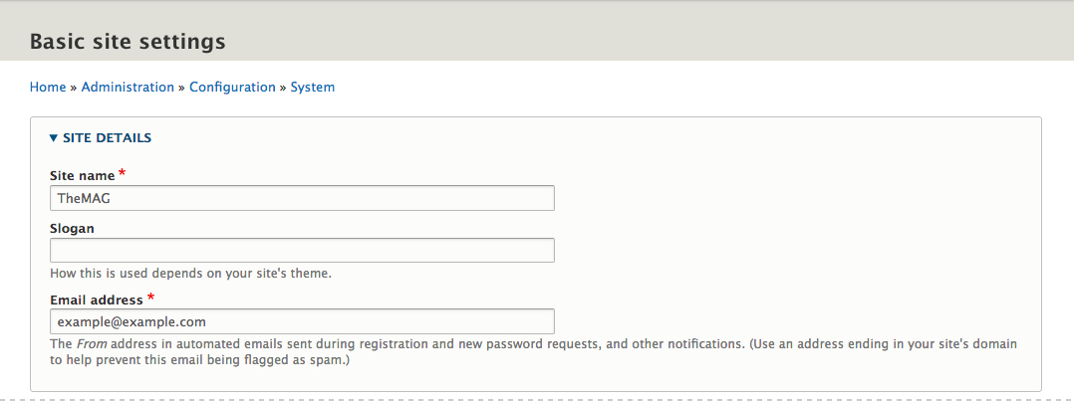Select the Email address input box
Image resolution: width=1074 pixels, height=401 pixels.
(x=302, y=321)
